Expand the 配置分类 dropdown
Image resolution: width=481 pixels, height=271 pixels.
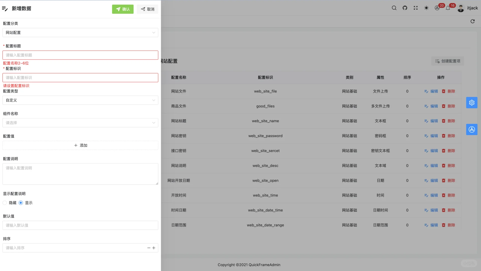coord(80,33)
